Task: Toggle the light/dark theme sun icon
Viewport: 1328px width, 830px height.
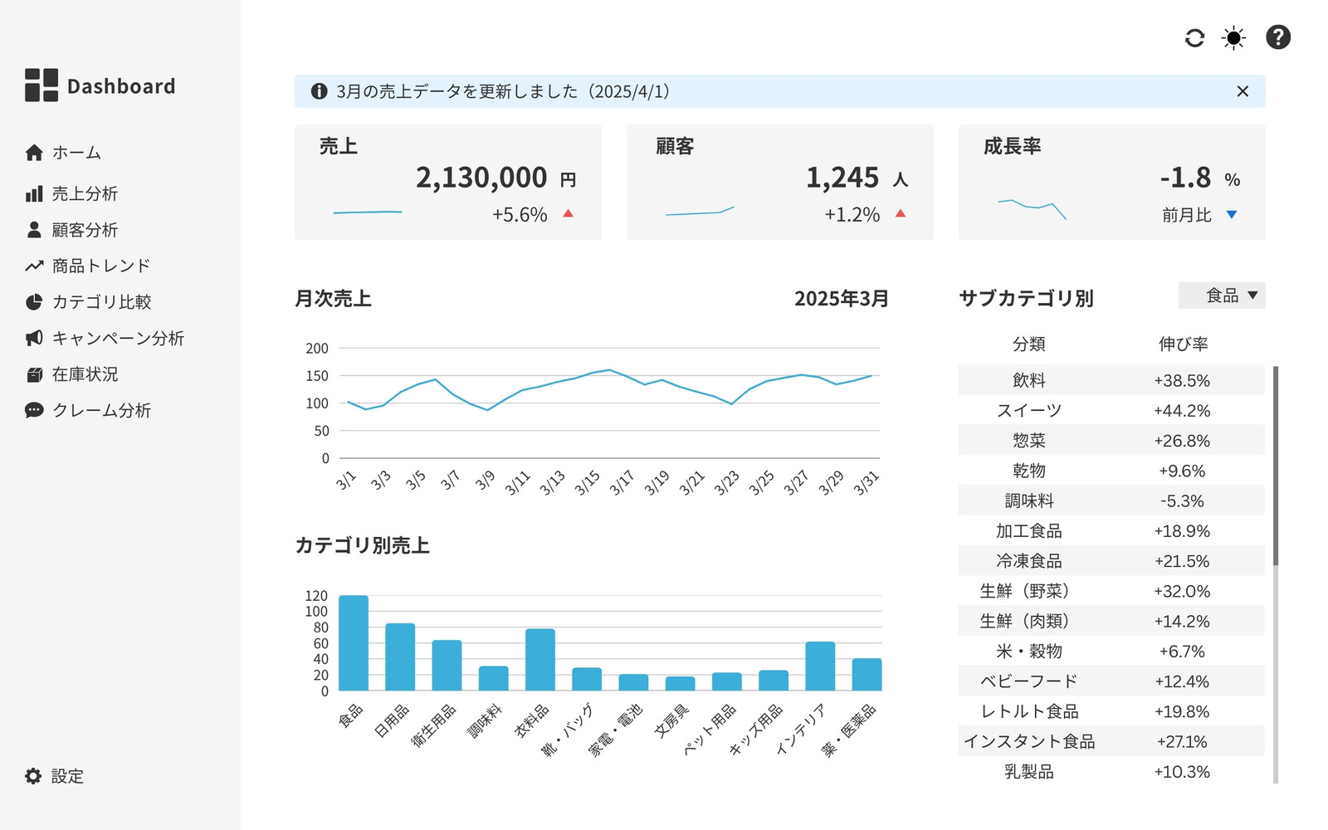Action: pyautogui.click(x=1234, y=37)
